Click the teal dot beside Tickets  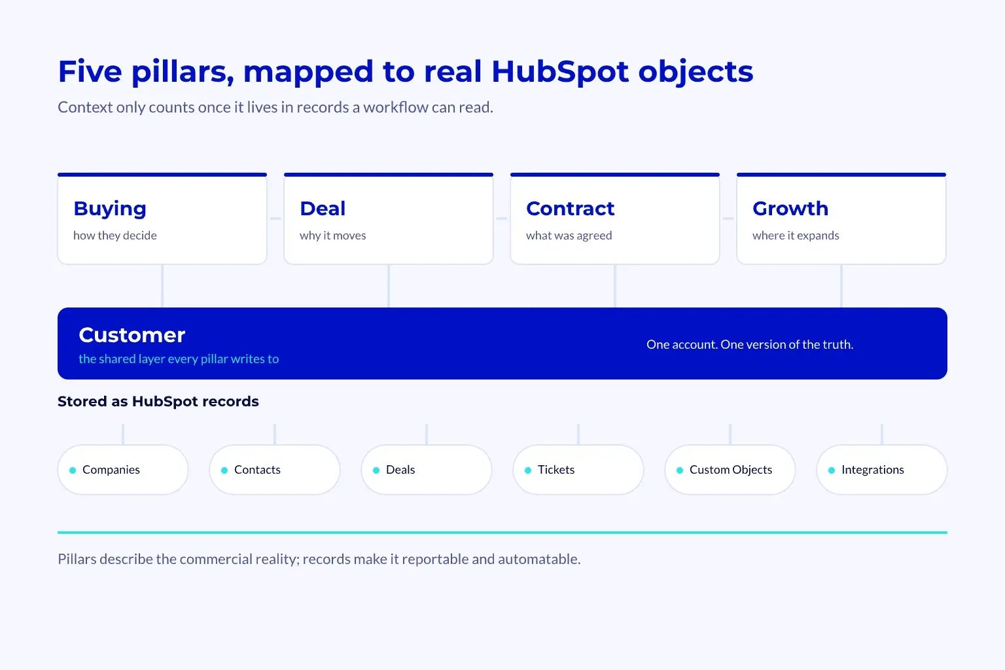[528, 470]
